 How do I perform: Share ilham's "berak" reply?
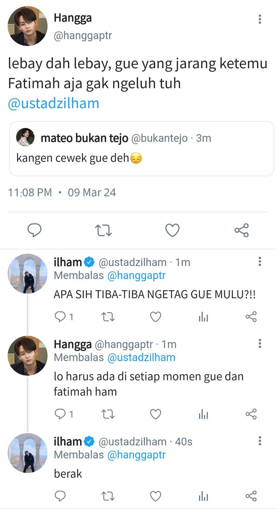click(x=251, y=495)
